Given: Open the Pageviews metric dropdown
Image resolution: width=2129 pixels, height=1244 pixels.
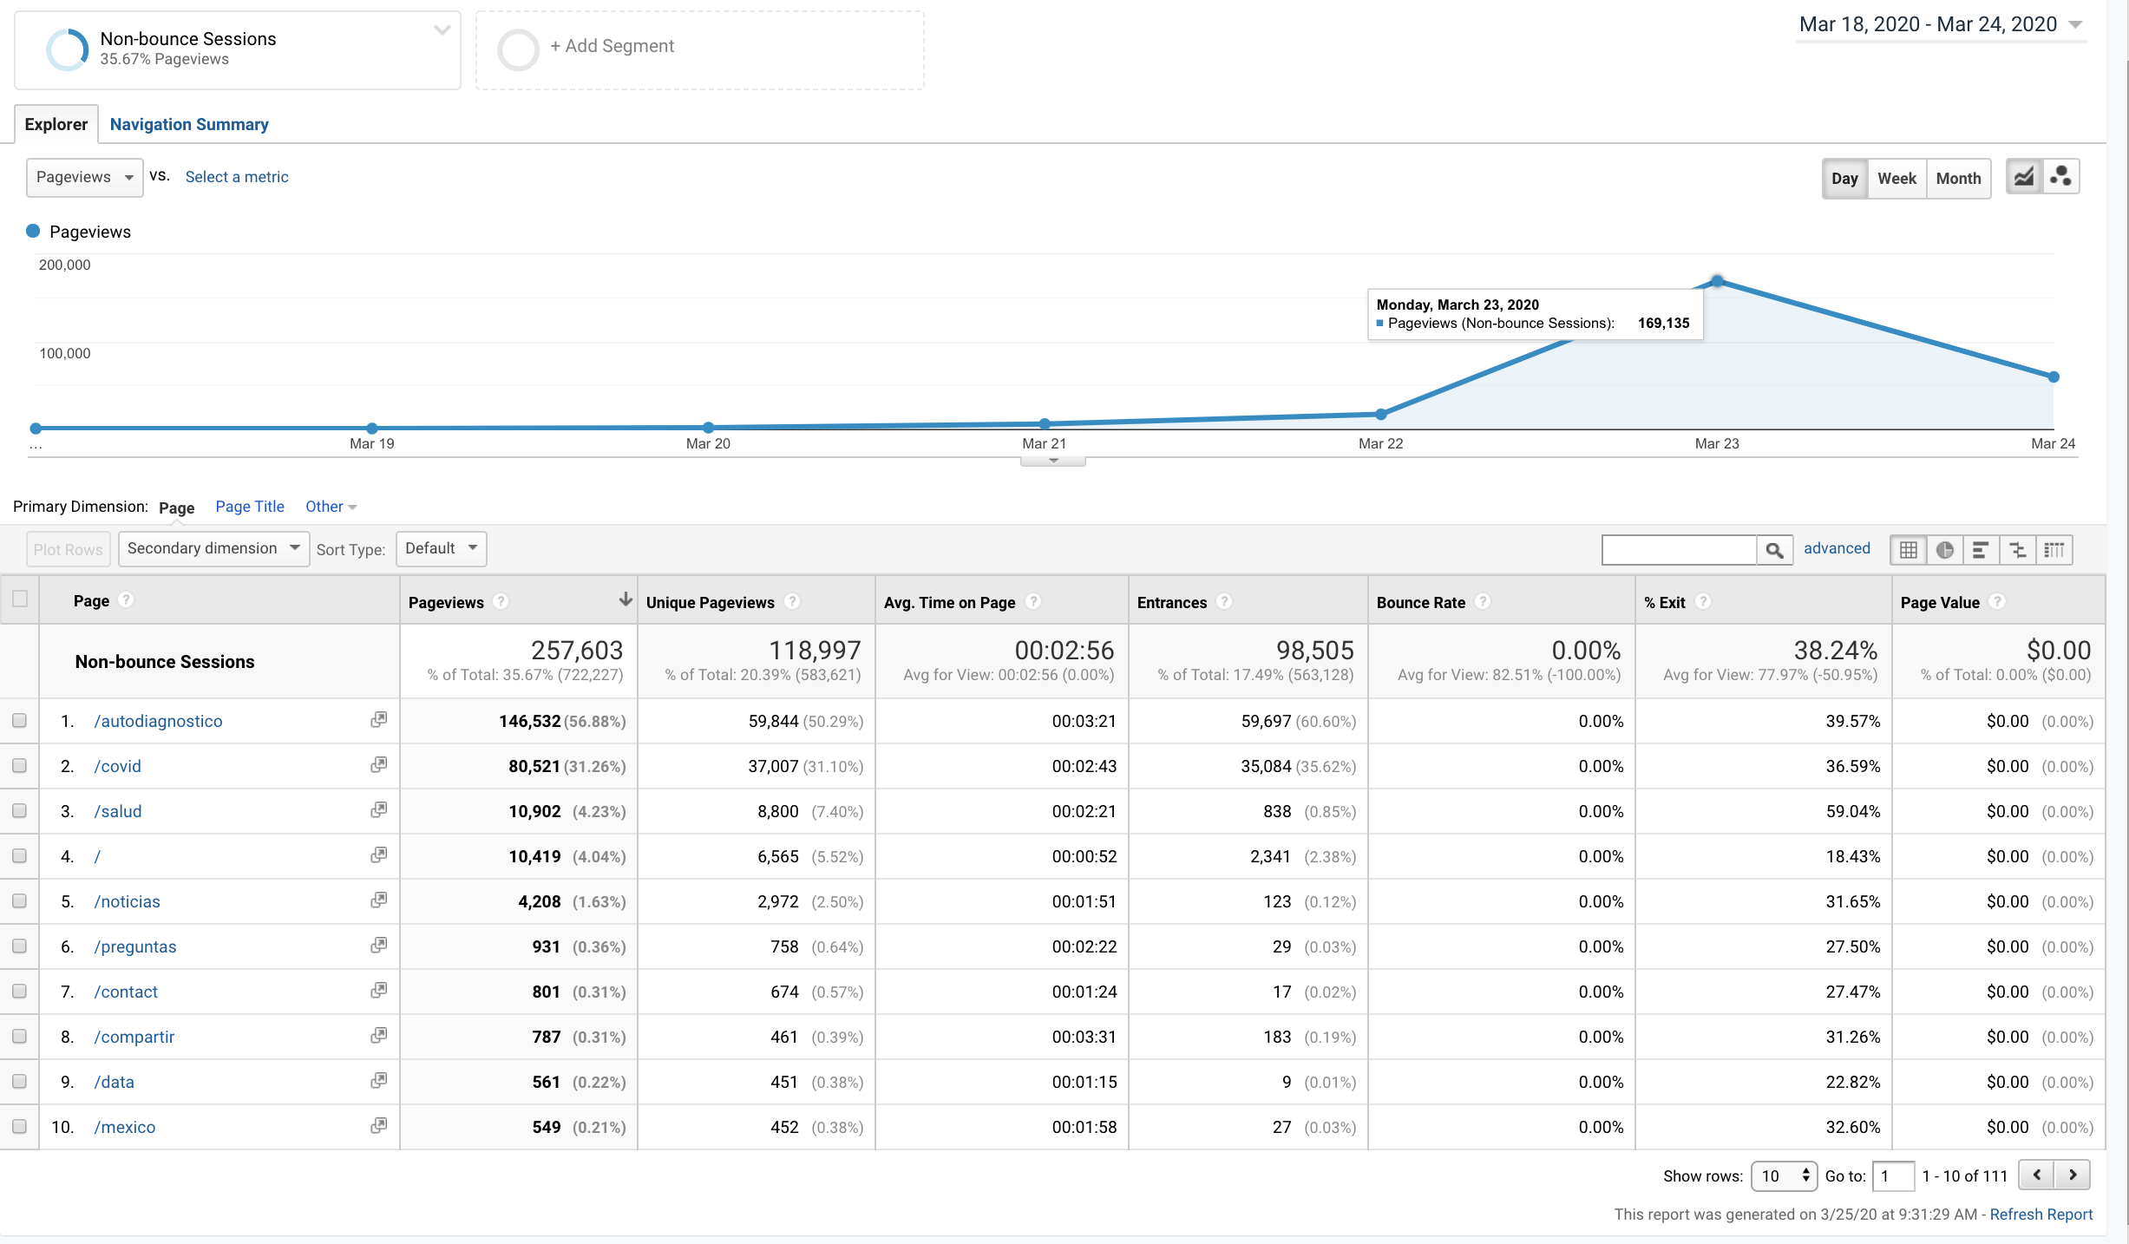Looking at the screenshot, I should 84,177.
